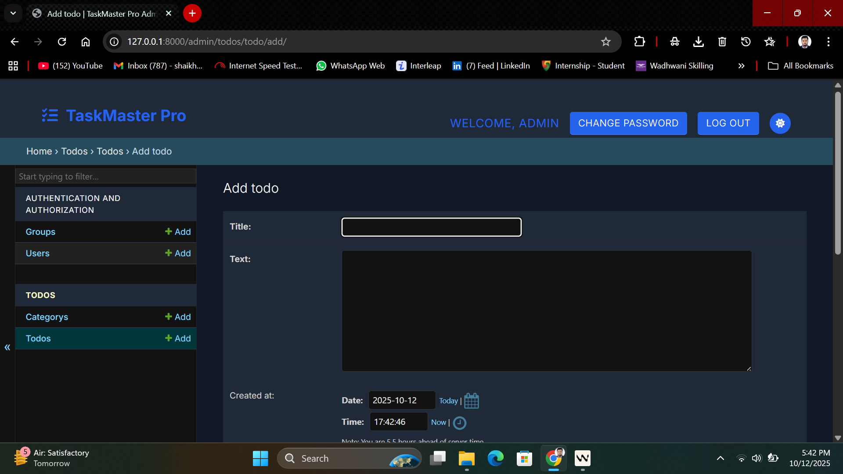Open the Interleap bookmark
The width and height of the screenshot is (843, 474).
click(418, 66)
